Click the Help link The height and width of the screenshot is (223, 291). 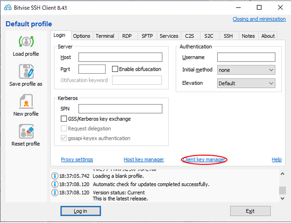(276, 159)
